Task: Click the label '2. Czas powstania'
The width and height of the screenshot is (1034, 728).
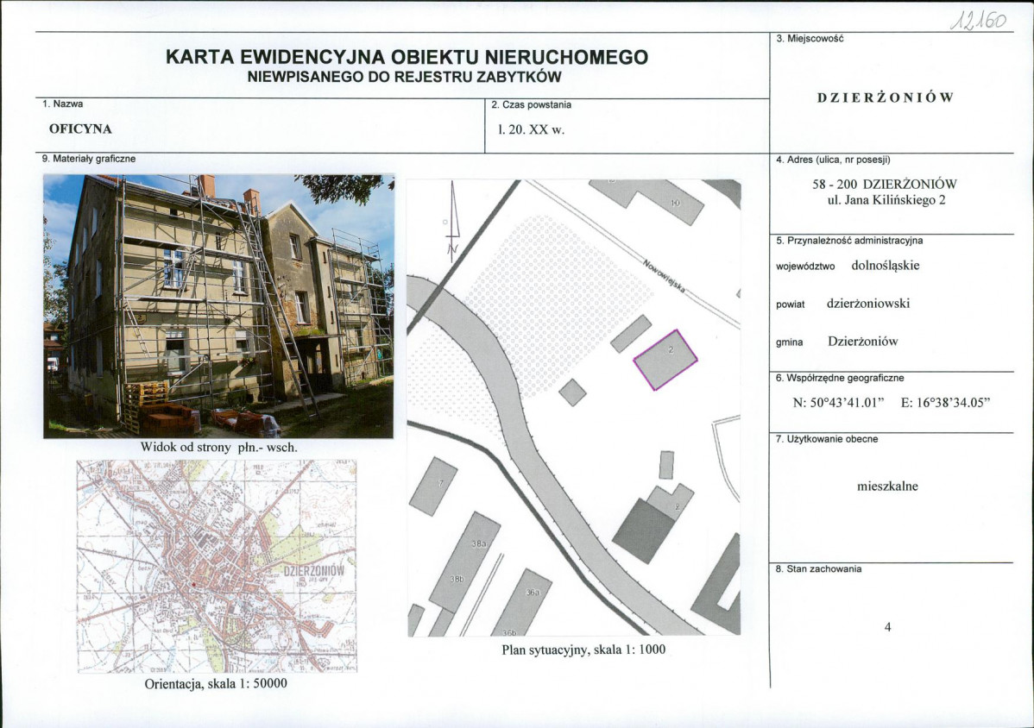Action: point(531,104)
